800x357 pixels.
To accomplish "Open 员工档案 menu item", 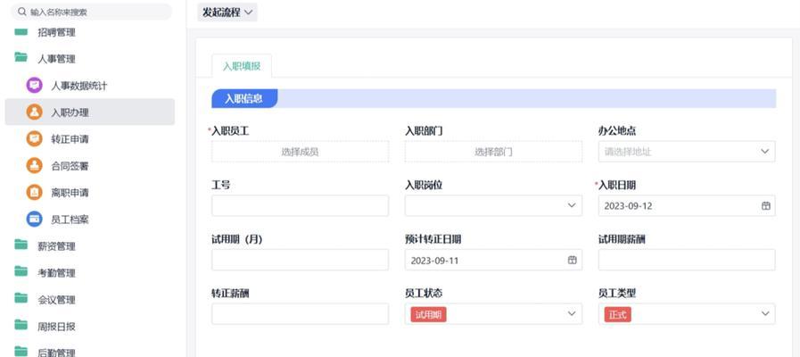I will pyautogui.click(x=70, y=220).
